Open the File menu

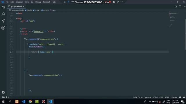point(7,2)
